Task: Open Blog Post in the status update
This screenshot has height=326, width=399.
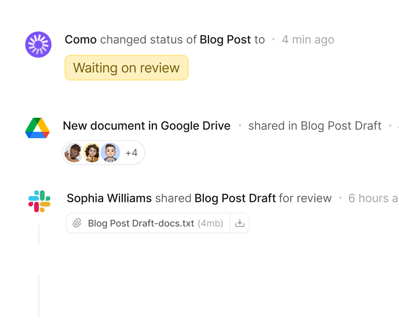Action: pyautogui.click(x=225, y=40)
